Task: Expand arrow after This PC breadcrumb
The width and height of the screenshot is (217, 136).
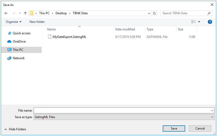Action: 53,13
